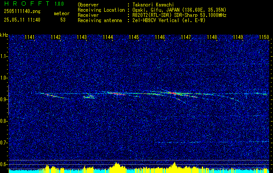Click the Receiving antenna field label
This screenshot has width=273, height=173.
(100, 20)
